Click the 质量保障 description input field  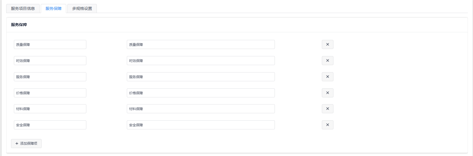[x=201, y=44]
